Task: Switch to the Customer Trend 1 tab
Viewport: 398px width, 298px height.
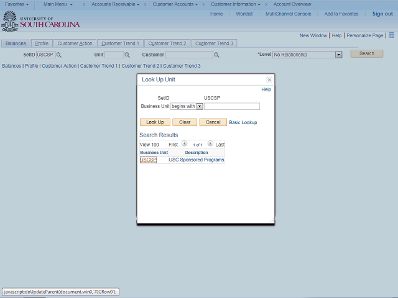Action: click(x=120, y=43)
